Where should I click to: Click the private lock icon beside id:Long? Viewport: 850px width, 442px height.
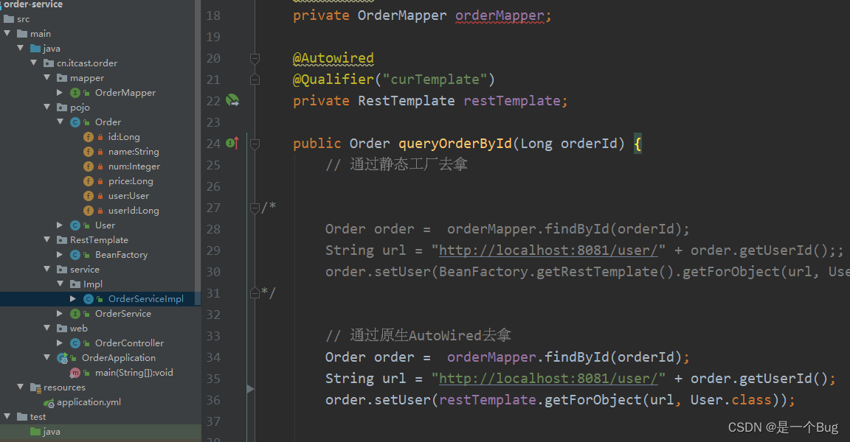pos(100,137)
